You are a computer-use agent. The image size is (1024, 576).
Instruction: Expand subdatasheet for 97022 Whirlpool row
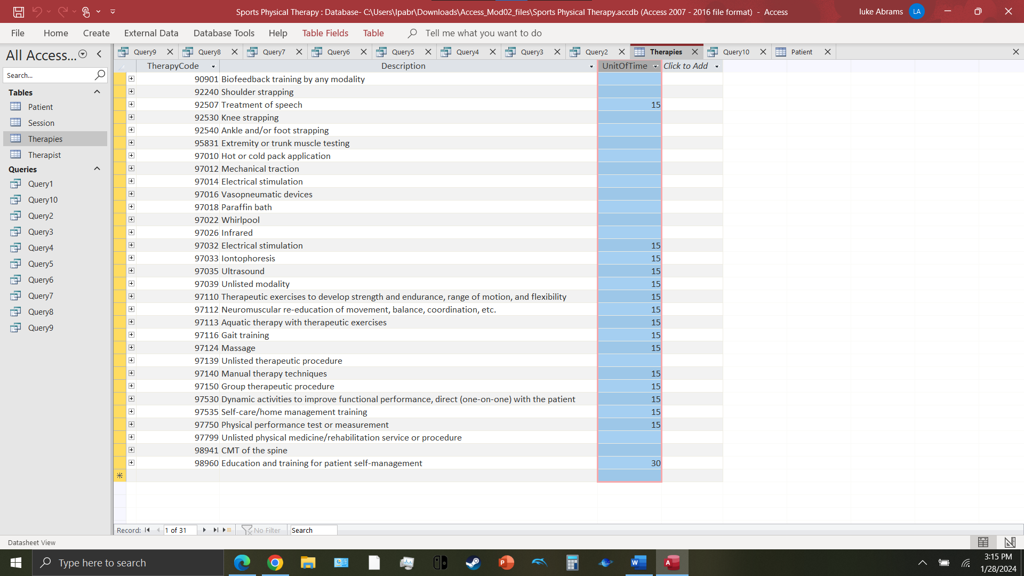[x=131, y=220]
